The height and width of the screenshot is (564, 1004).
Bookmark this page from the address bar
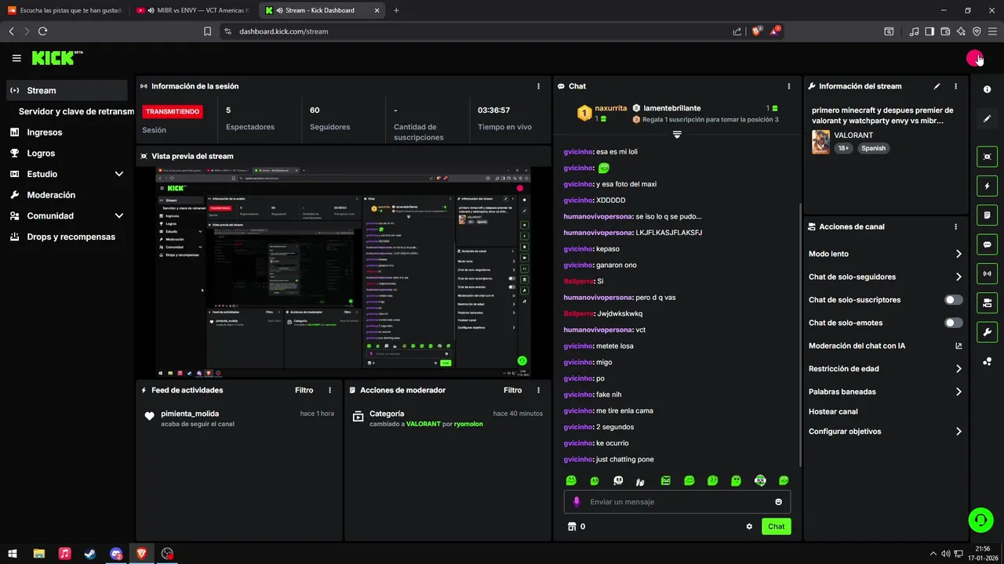pos(207,31)
